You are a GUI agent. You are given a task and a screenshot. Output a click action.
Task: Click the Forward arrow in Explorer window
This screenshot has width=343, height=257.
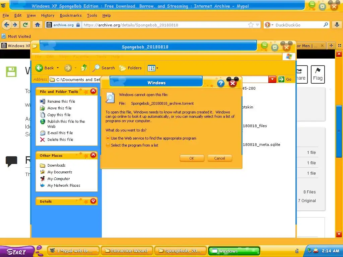click(68, 68)
